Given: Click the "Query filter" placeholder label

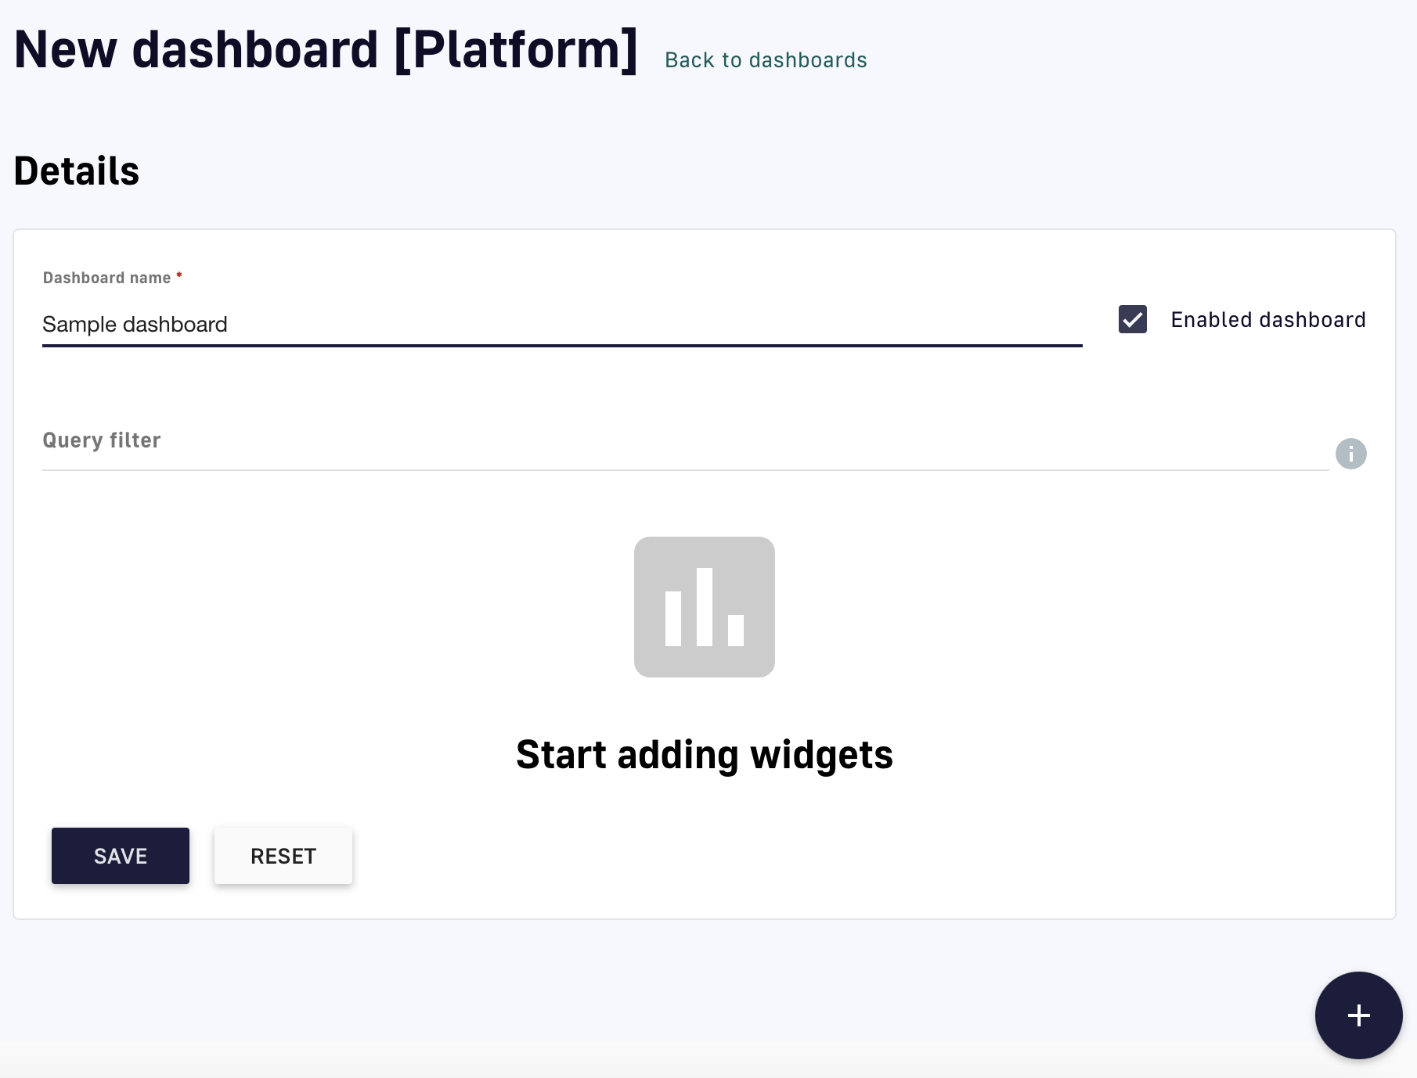Looking at the screenshot, I should tap(102, 440).
